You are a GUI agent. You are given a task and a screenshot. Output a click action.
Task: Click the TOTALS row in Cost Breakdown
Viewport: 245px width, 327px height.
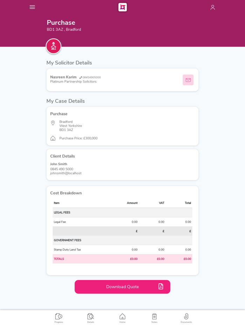point(122,259)
